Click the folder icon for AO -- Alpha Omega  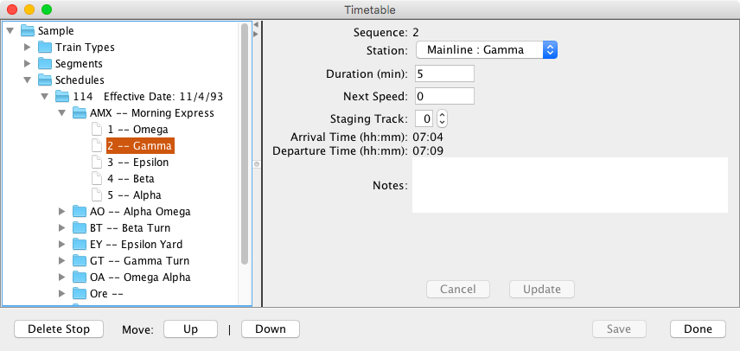pos(80,212)
